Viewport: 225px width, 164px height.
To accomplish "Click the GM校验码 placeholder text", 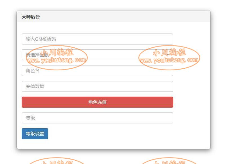I will [x=45, y=39].
